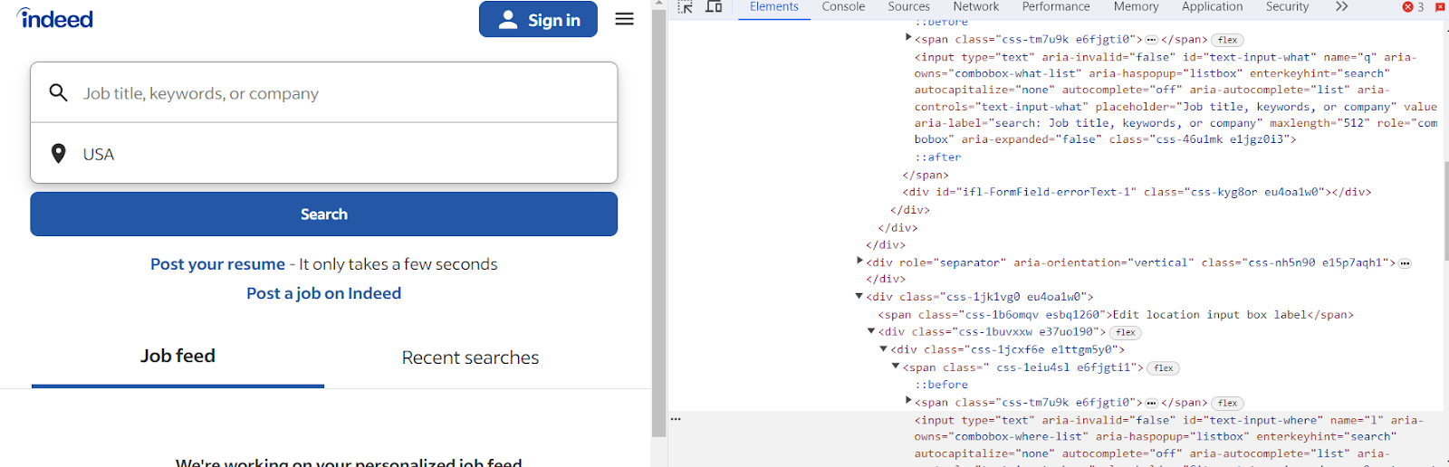Collapse the css-1jk1vg0 div node
Screen dimensions: 1449x467
(x=859, y=296)
